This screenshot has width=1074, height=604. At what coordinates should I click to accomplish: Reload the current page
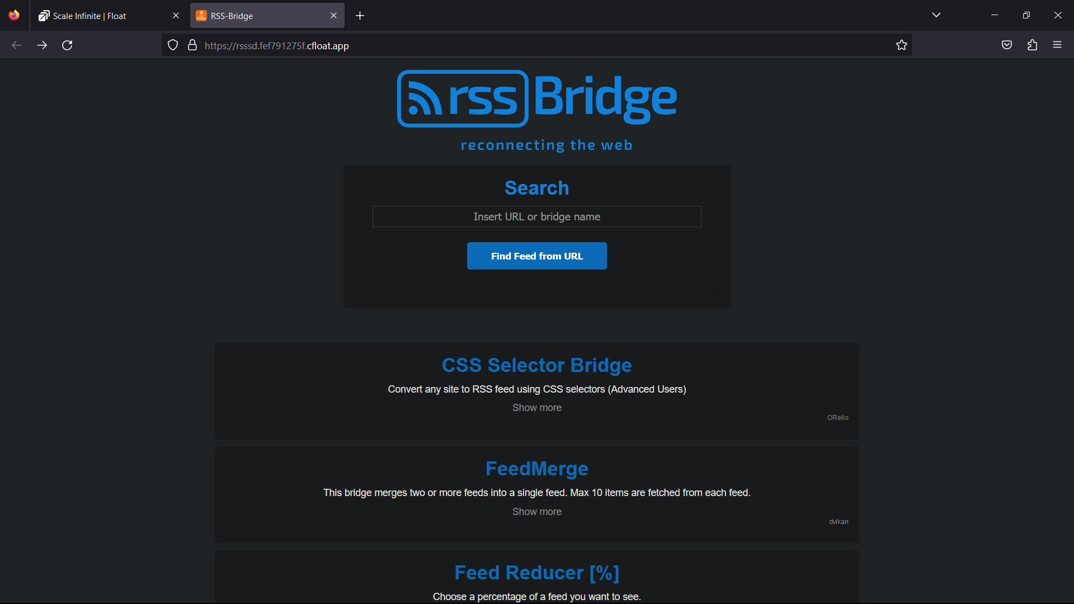[67, 45]
